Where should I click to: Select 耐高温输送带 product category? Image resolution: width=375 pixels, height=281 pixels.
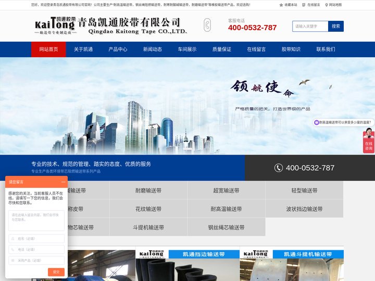[226, 209]
